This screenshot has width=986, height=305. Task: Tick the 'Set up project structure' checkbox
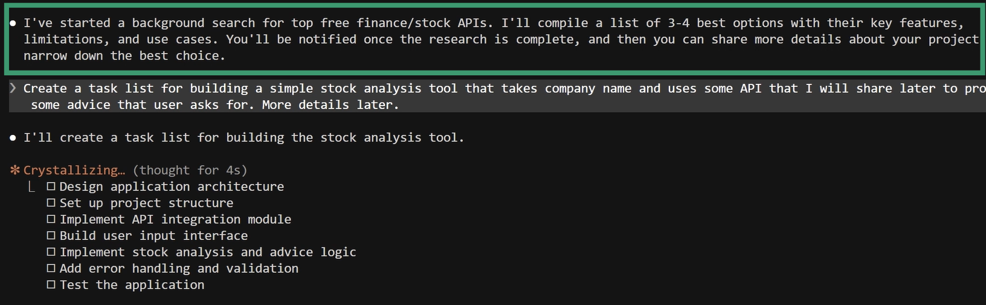(x=51, y=203)
